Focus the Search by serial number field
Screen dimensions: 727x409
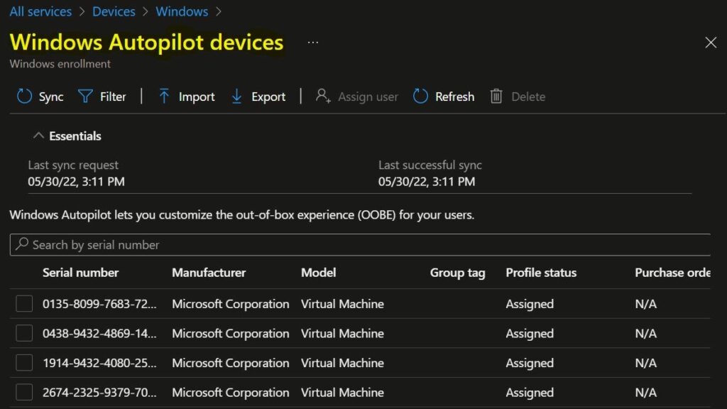point(360,244)
